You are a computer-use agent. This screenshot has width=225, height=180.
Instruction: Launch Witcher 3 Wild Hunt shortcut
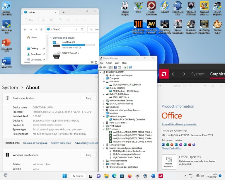click(x=191, y=8)
